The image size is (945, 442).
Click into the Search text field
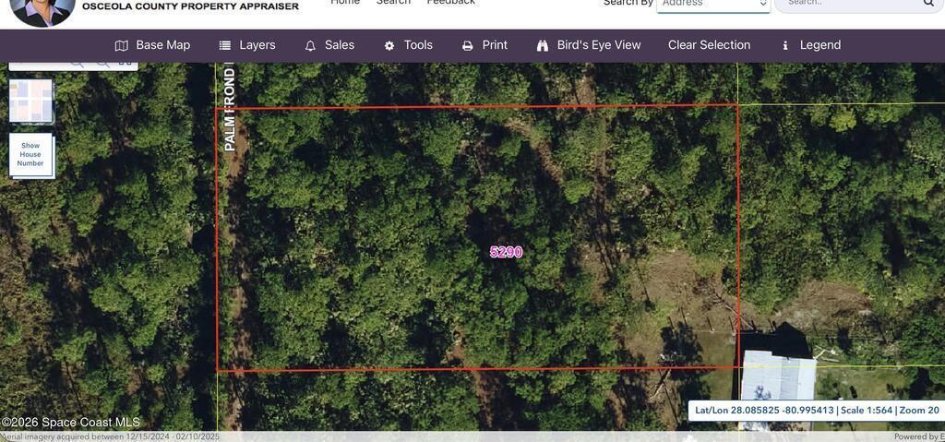849,4
